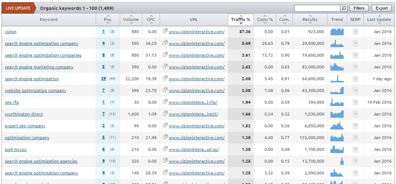This screenshot has width=396, height=184.
Task: Click external link icon in seo rfp row
Action: [x=165, y=102]
